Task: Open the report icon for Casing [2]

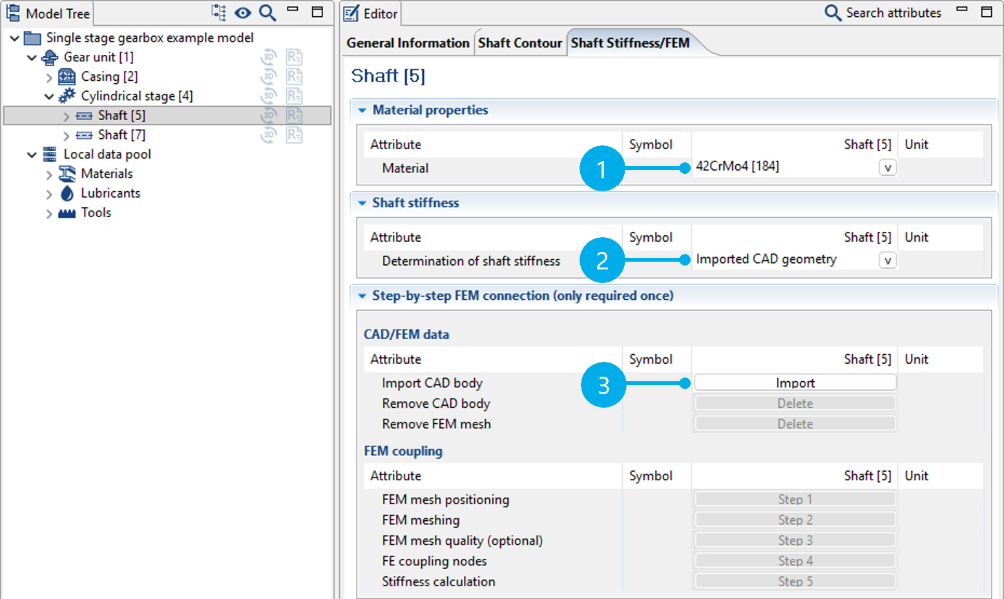Action: 294,77
